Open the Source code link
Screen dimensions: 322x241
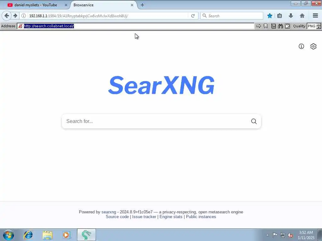pyautogui.click(x=117, y=217)
